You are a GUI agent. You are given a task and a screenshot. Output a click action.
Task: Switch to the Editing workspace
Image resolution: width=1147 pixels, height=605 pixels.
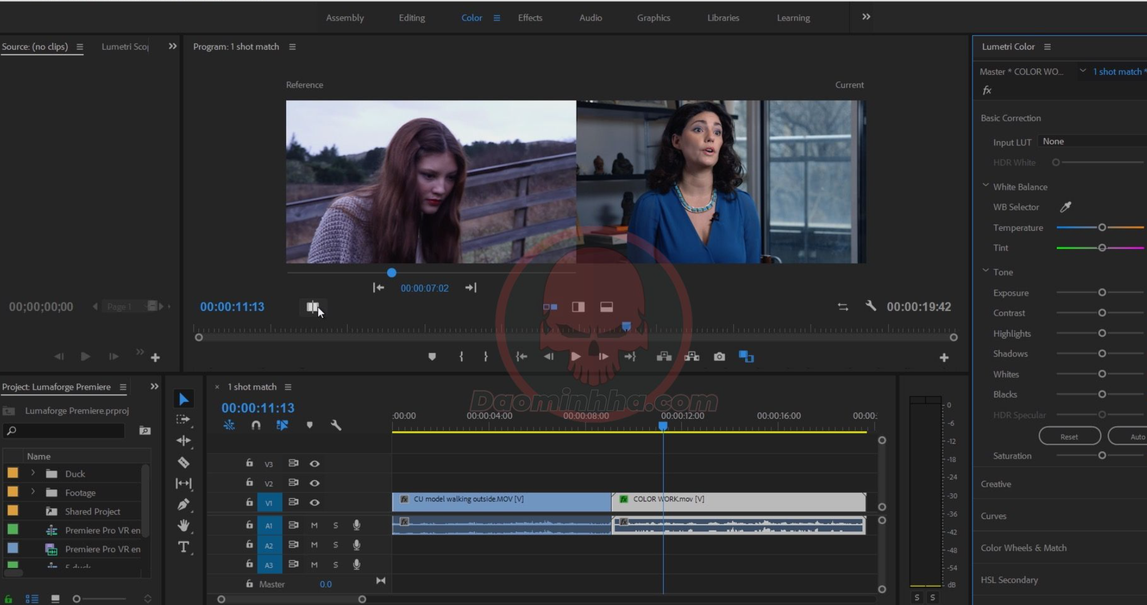coord(412,18)
